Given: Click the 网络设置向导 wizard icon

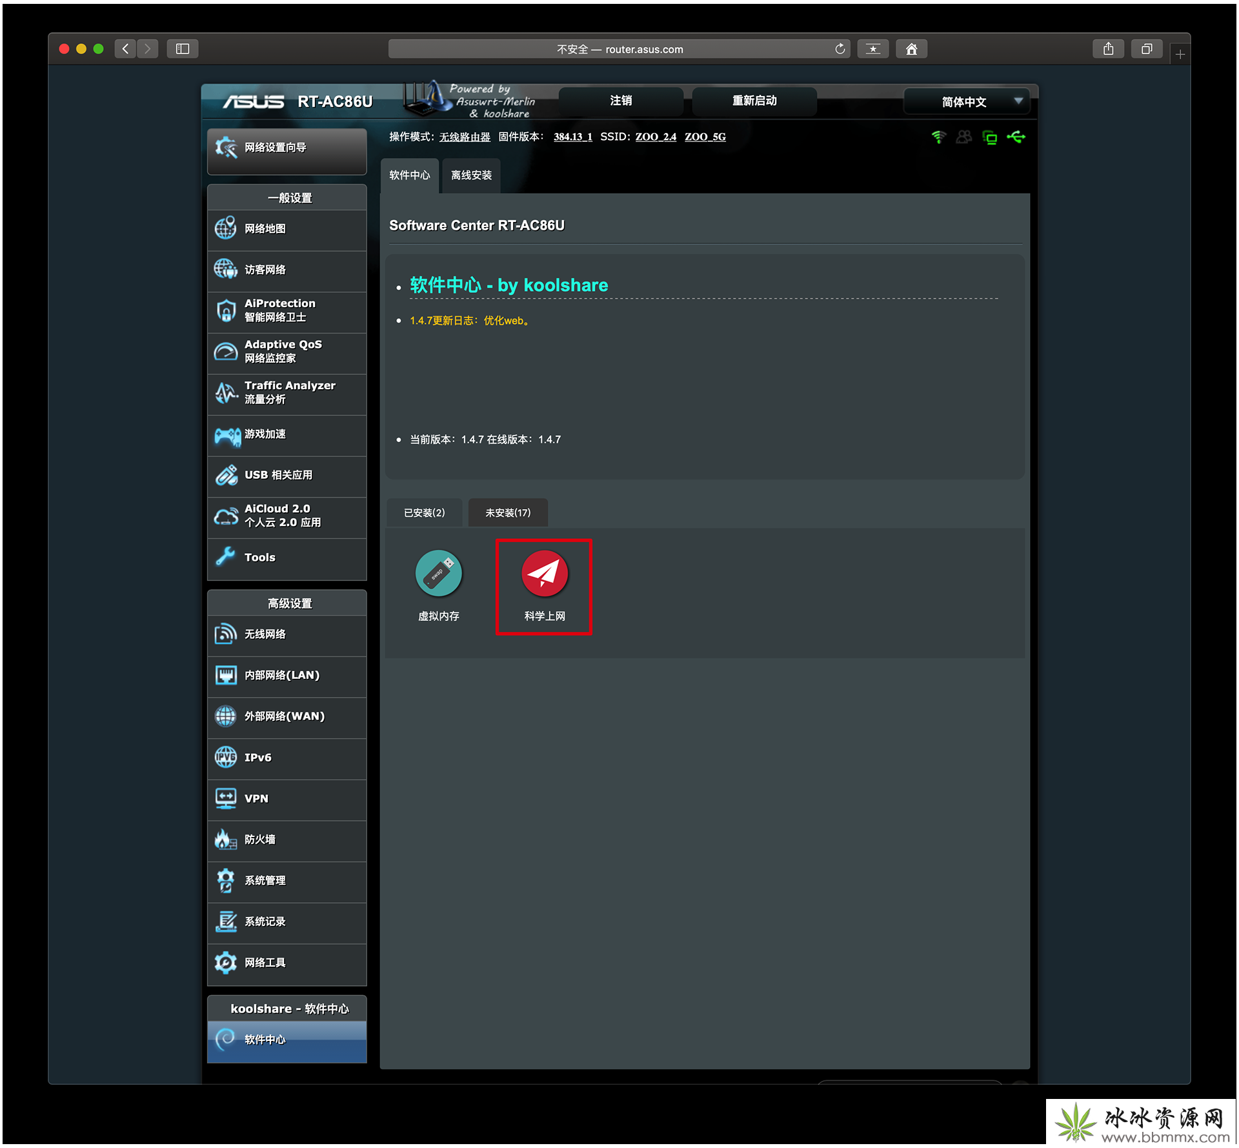Looking at the screenshot, I should click(226, 148).
